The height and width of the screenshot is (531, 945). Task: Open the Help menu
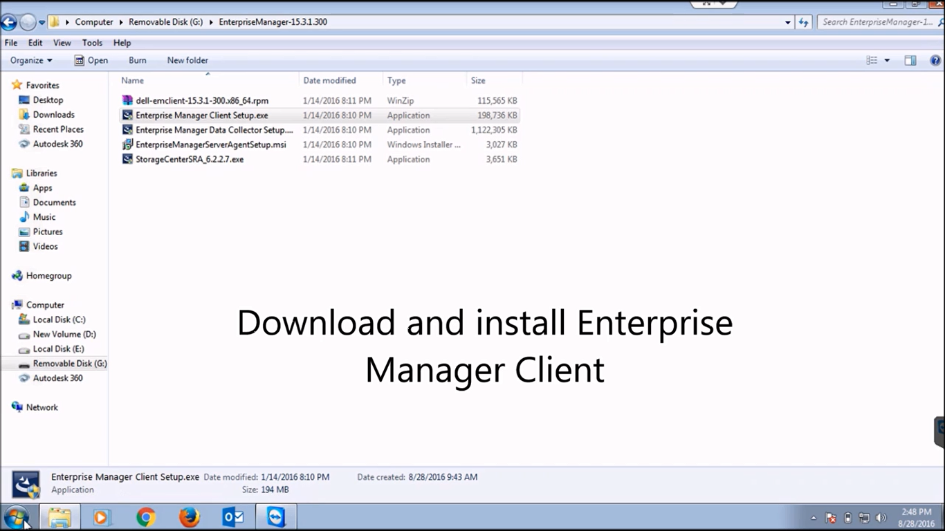point(122,43)
